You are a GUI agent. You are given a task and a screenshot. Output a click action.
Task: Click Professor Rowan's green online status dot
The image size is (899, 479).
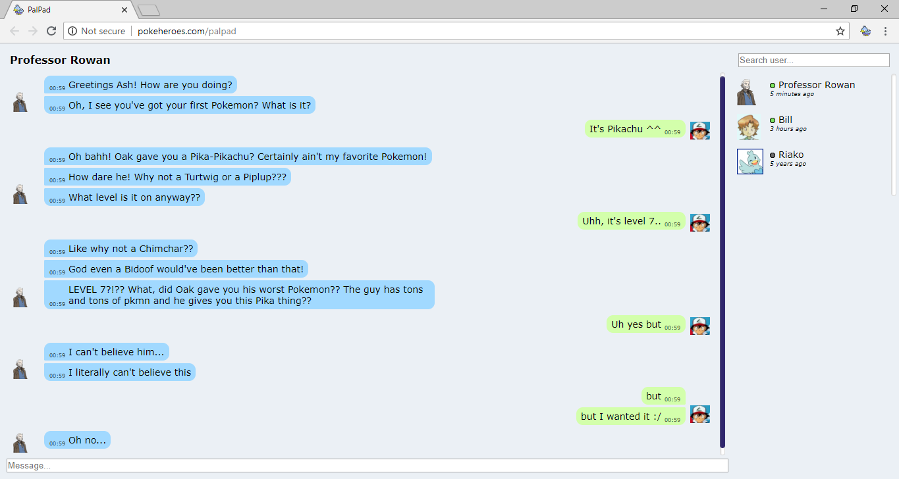(x=773, y=86)
